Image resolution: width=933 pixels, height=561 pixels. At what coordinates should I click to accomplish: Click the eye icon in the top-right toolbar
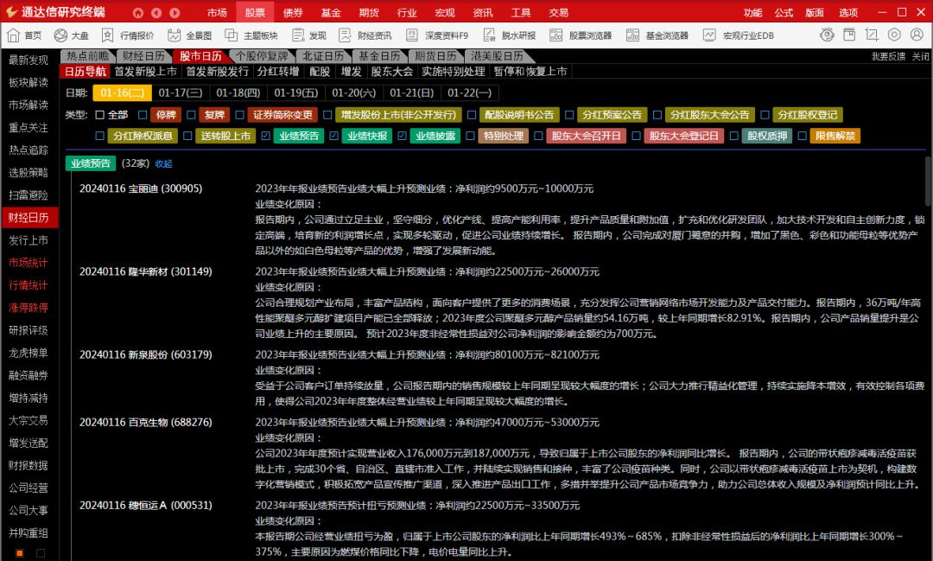[x=827, y=35]
